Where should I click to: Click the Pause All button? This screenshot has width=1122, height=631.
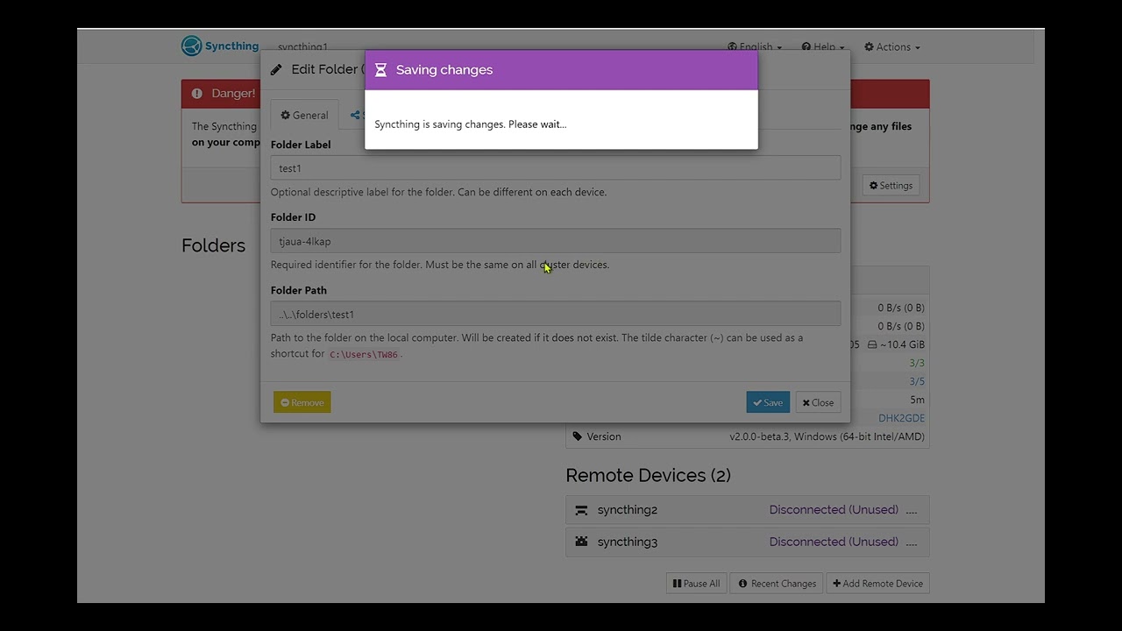click(696, 583)
